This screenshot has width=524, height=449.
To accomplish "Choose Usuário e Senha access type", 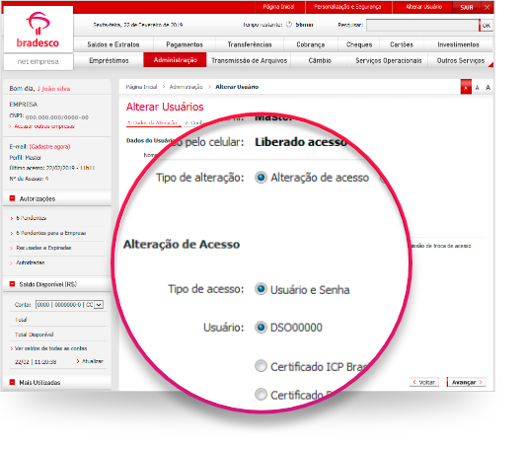I will [261, 289].
